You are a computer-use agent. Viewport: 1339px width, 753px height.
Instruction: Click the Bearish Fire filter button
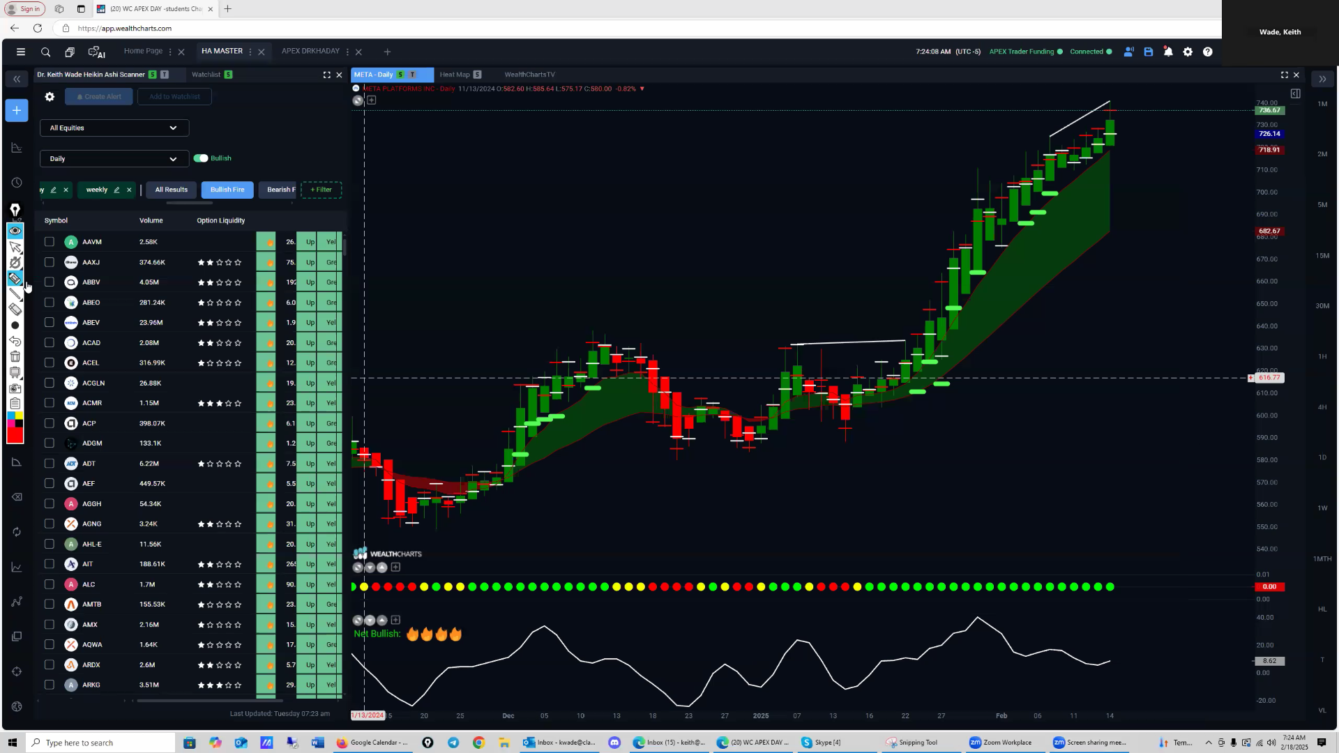coord(278,190)
